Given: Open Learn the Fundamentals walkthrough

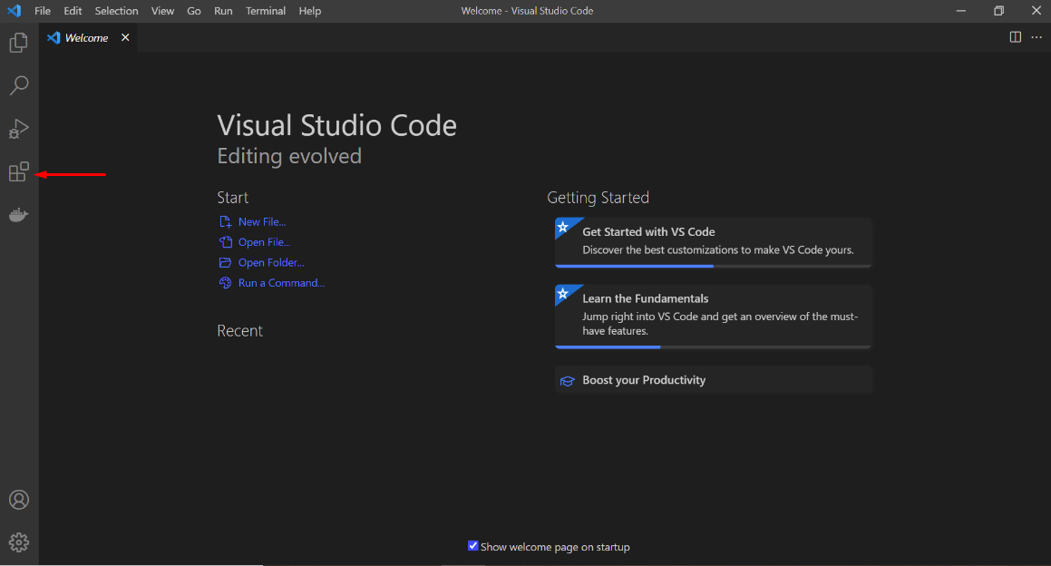Looking at the screenshot, I should 713,317.
